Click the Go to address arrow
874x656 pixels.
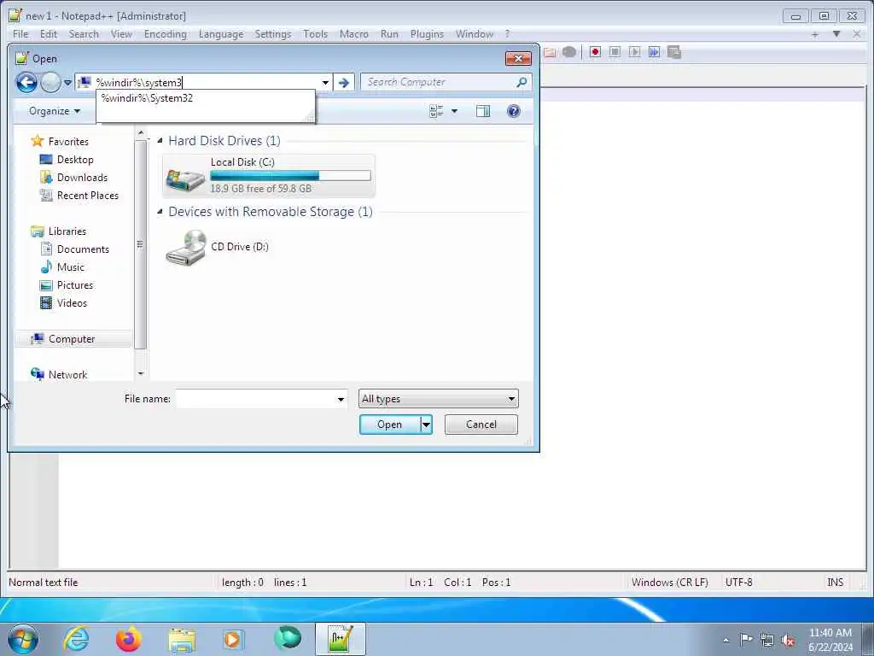click(344, 83)
